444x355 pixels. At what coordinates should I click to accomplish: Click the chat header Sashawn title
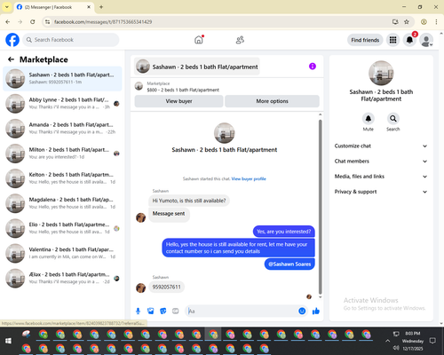tap(197, 67)
